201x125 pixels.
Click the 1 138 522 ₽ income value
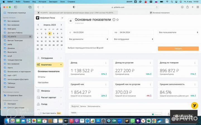point(82,71)
